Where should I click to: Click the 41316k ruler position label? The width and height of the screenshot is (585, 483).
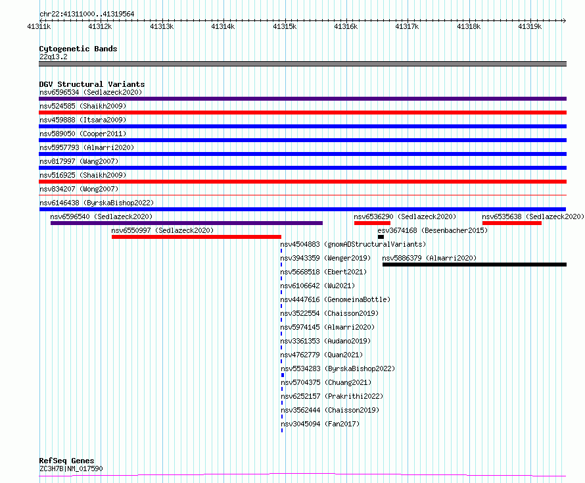(x=346, y=26)
